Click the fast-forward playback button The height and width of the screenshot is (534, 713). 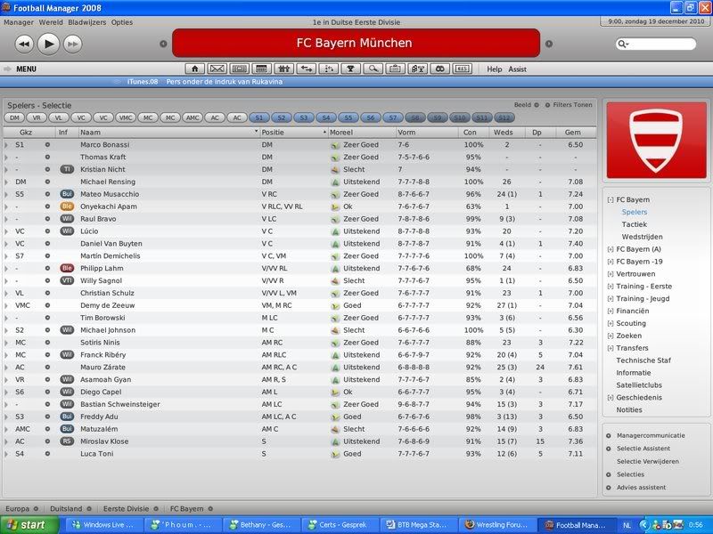[x=73, y=44]
